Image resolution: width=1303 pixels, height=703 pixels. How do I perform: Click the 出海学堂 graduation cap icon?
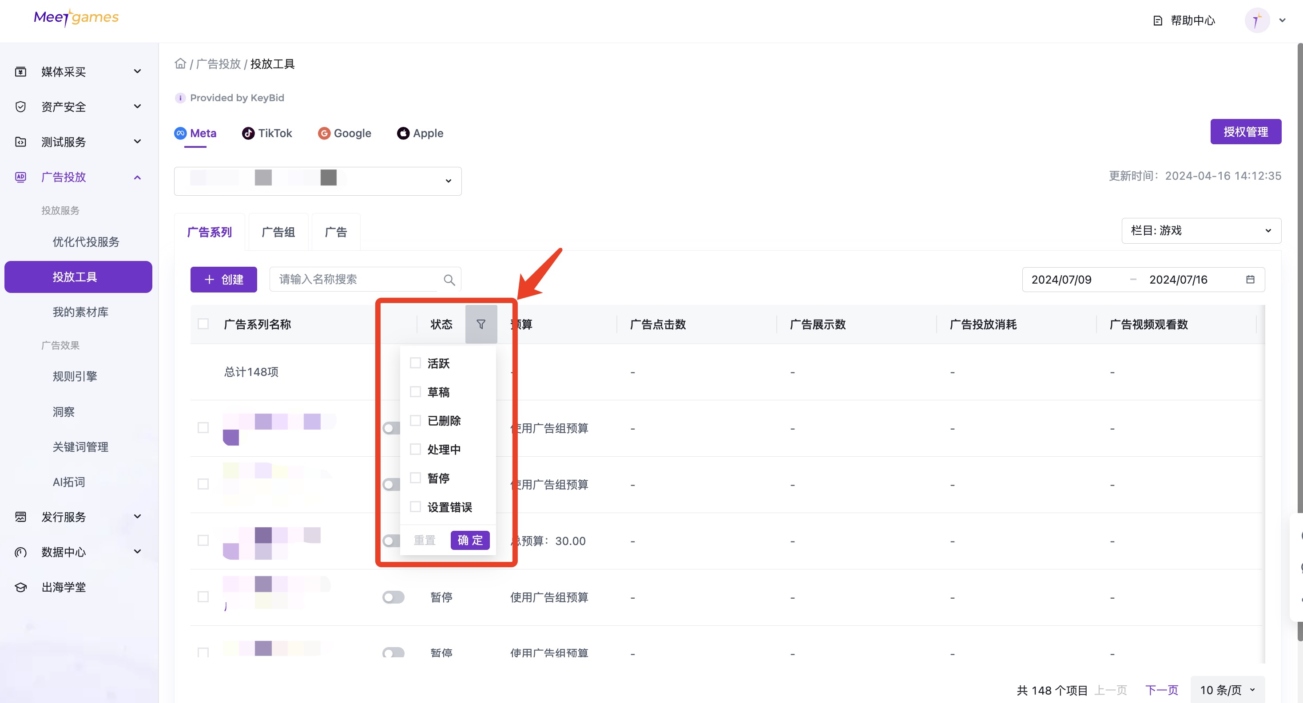[21, 587]
